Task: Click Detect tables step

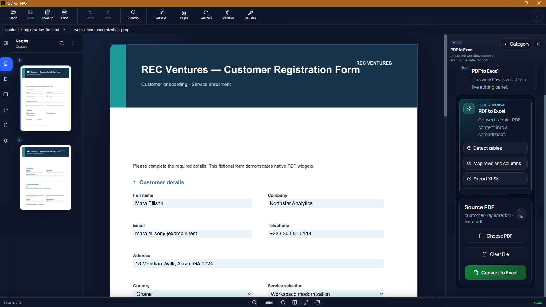Action: click(x=495, y=148)
